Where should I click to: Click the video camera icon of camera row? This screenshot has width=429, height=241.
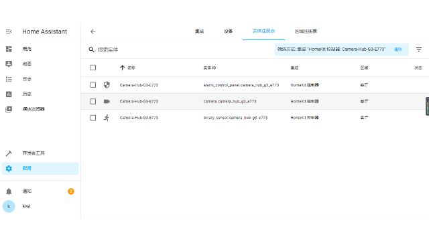[x=107, y=101]
